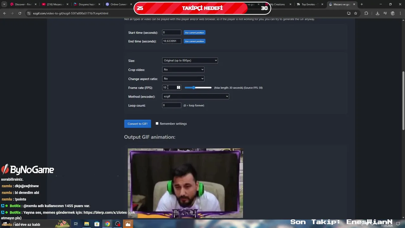Click the End time seconds field
This screenshot has height=228, width=405.
point(171,41)
